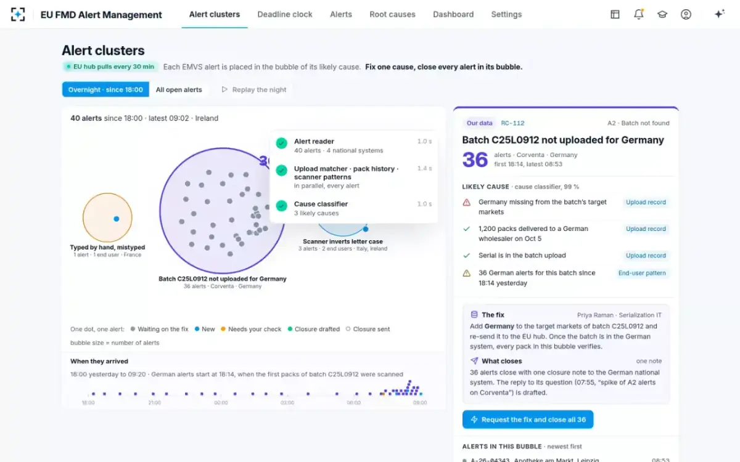This screenshot has height=462, width=740.
Task: Select the Typed by hand, mistyped bubble
Action: pyautogui.click(x=107, y=217)
